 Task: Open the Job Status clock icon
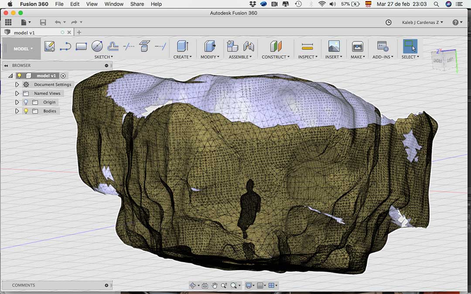click(x=389, y=22)
